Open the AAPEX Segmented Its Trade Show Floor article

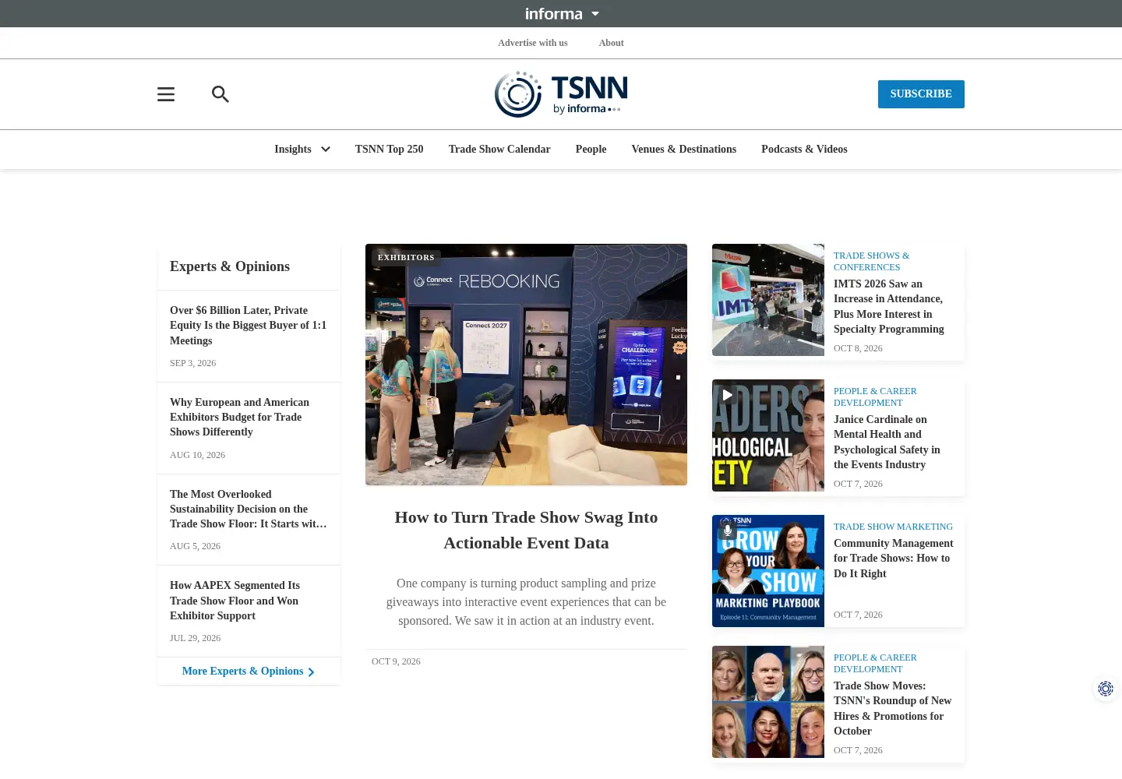pos(235,601)
